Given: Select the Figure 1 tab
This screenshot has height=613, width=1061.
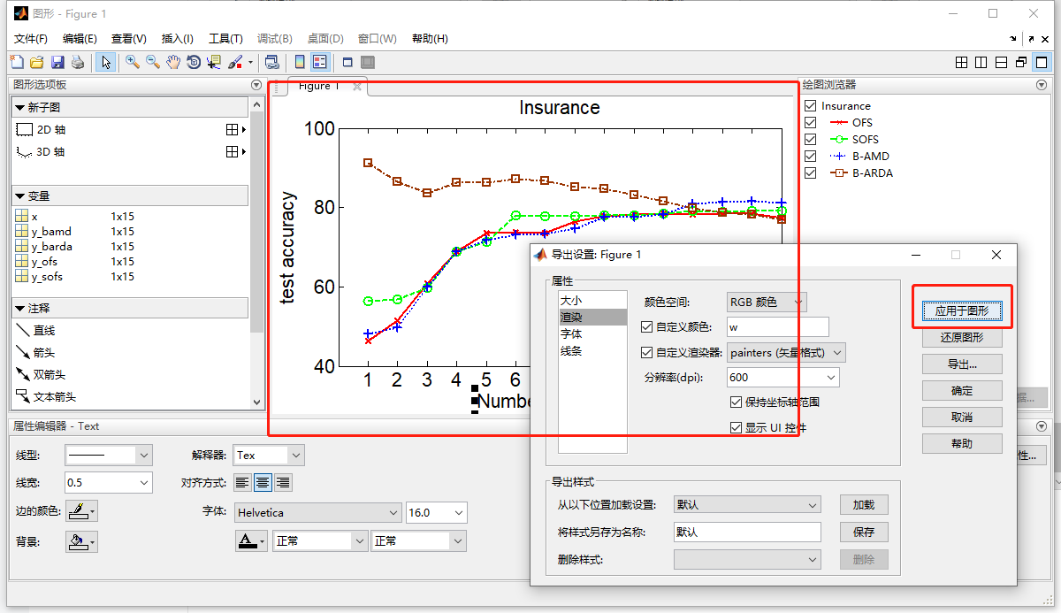Looking at the screenshot, I should (320, 87).
